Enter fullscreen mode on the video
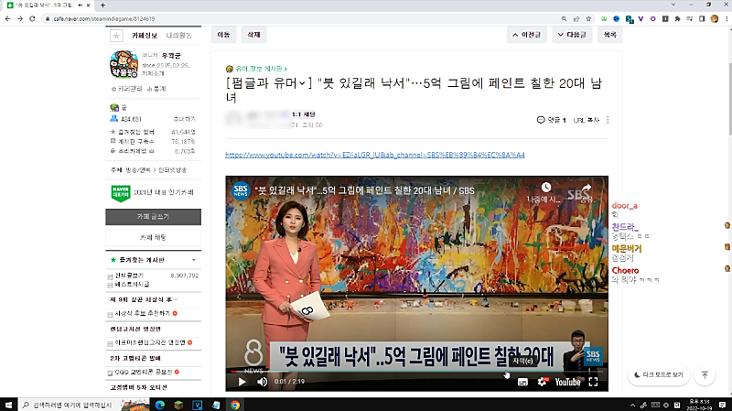The image size is (732, 411). [593, 382]
